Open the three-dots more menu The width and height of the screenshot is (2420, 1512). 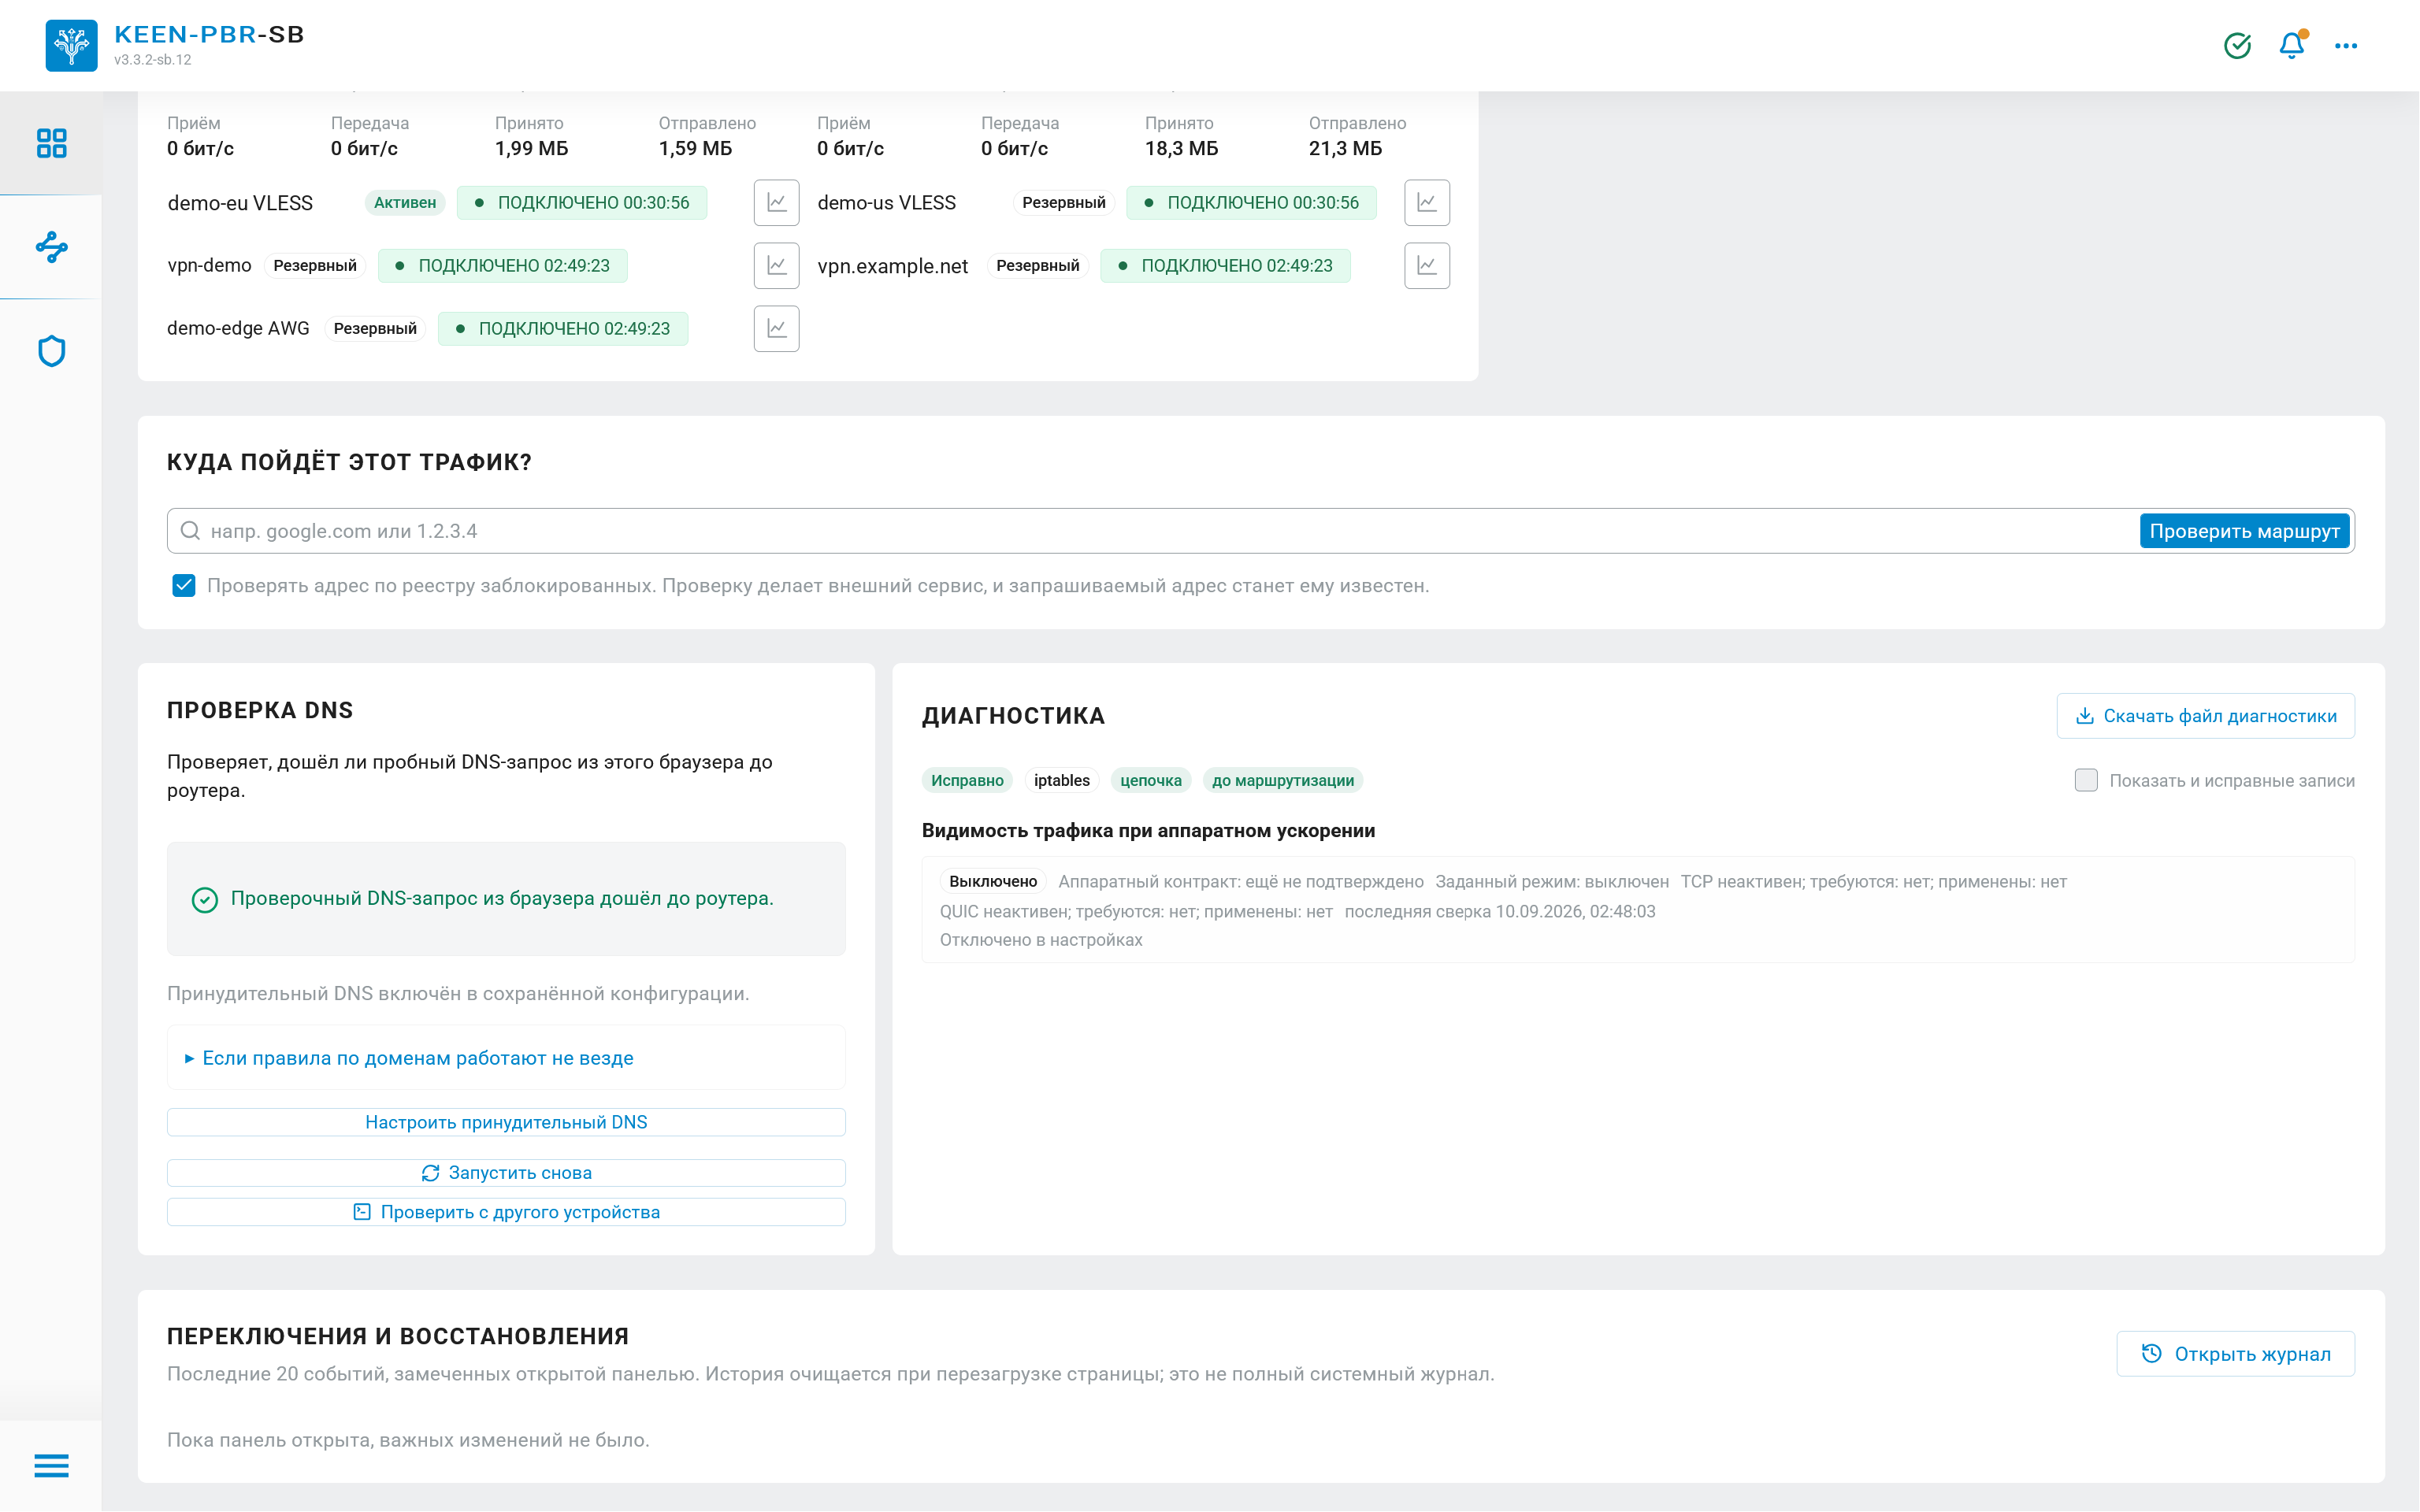[x=2346, y=45]
